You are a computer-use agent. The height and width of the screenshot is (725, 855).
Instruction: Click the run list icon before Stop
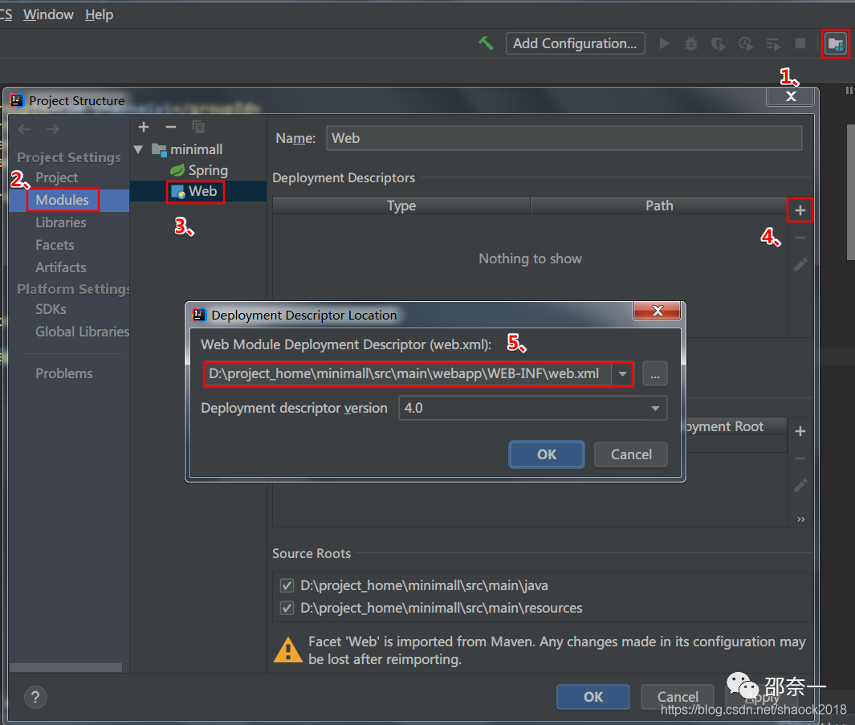tap(773, 43)
